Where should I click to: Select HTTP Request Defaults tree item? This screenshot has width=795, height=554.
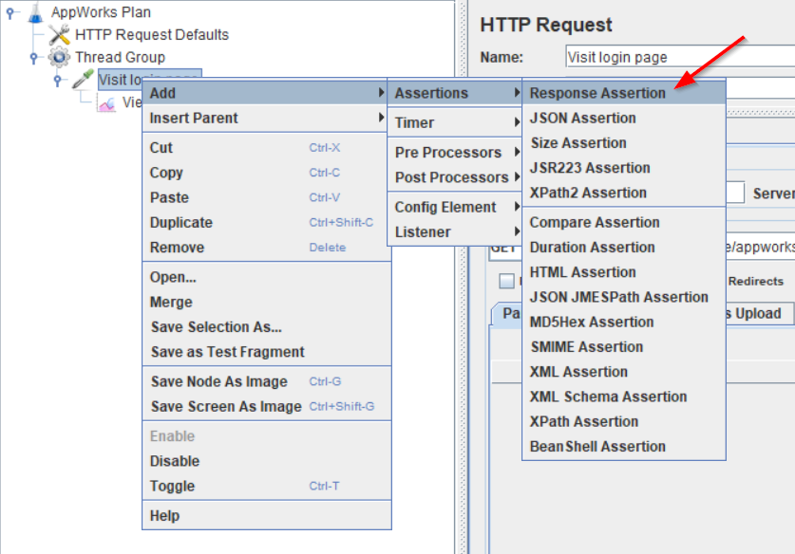click(x=152, y=35)
